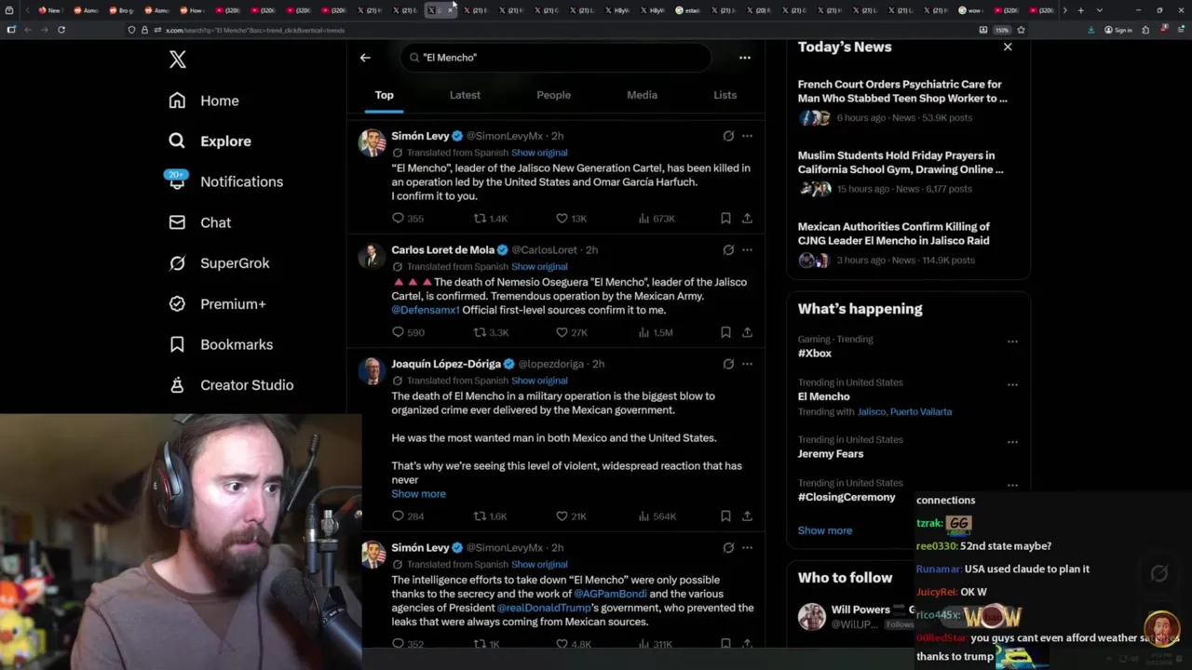Open the Puerto Vallarta trending link

click(921, 411)
